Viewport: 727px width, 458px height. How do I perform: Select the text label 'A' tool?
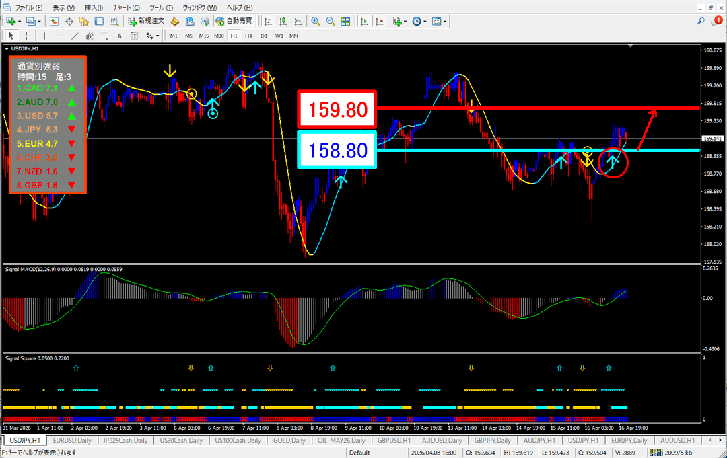(x=119, y=36)
